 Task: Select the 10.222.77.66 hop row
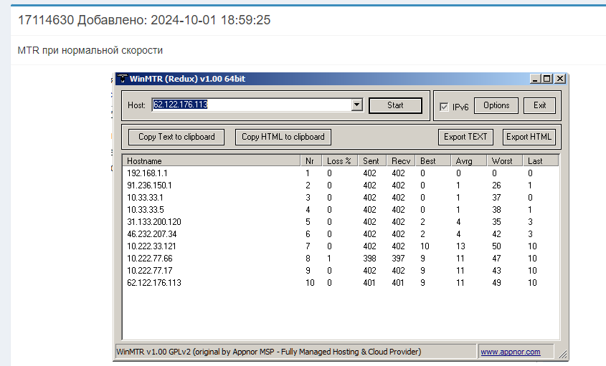click(150, 258)
